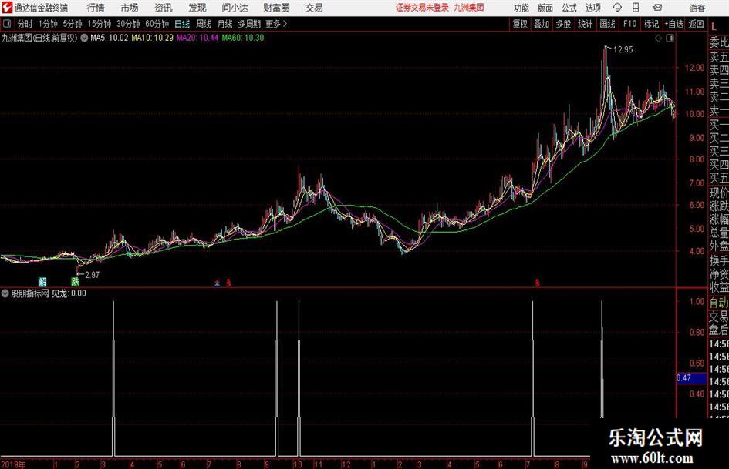Viewport: 729px width, 469px height.
Task: Open the 选项 menu
Action: coord(592,8)
